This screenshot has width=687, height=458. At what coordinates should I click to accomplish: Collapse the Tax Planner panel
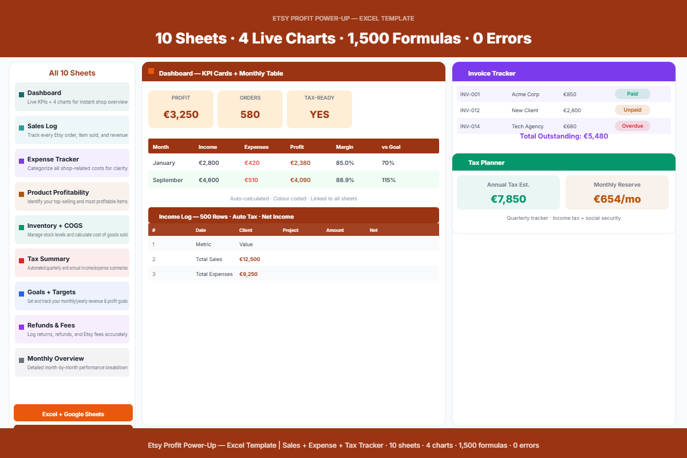(564, 162)
